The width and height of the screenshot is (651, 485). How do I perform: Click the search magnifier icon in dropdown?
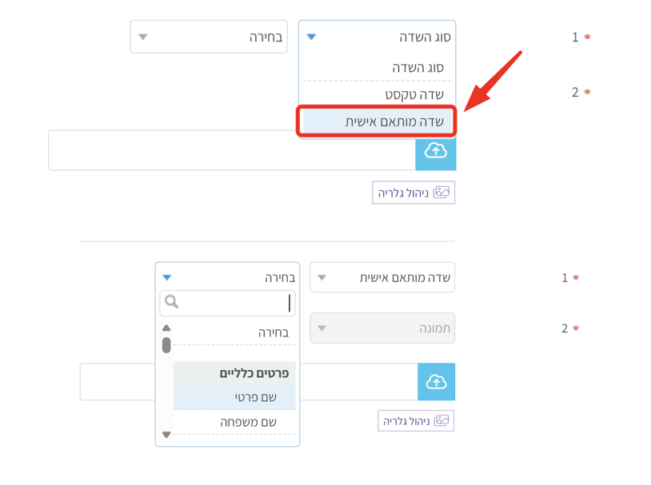(x=172, y=302)
